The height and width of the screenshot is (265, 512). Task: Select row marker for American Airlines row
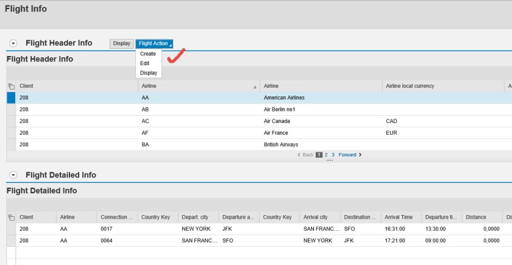10,97
